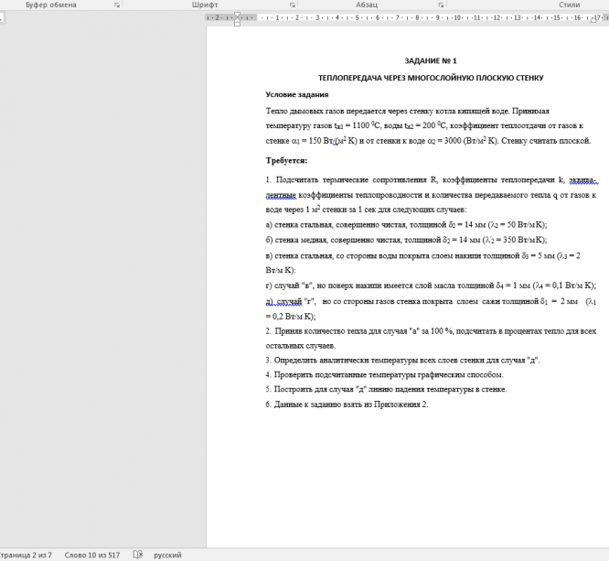The width and height of the screenshot is (609, 561).
Task: Click the line '5. Построить для случая'
Action: (x=387, y=389)
